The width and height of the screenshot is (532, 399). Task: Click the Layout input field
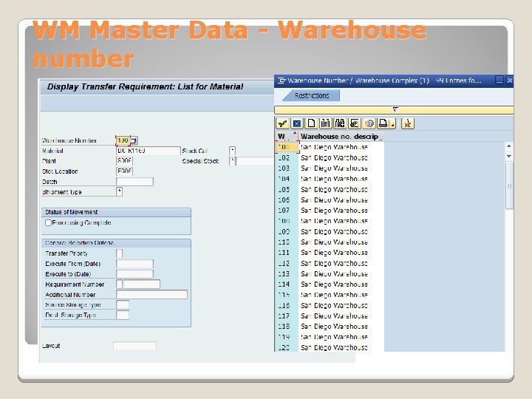(134, 346)
